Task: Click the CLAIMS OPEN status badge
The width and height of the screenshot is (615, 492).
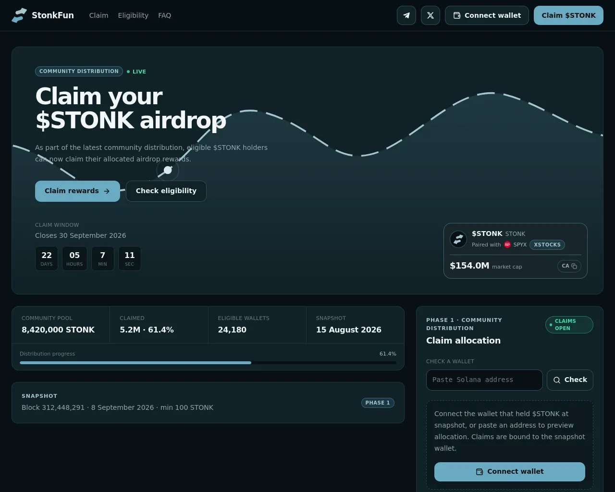Action: coord(569,325)
